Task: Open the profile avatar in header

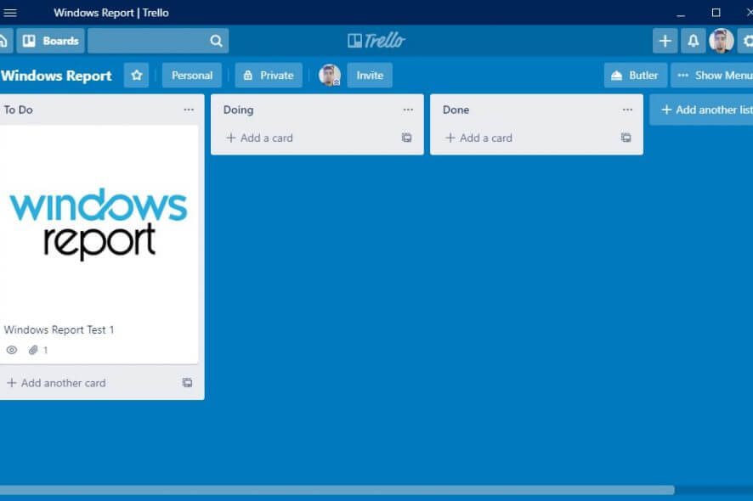Action: coord(722,41)
